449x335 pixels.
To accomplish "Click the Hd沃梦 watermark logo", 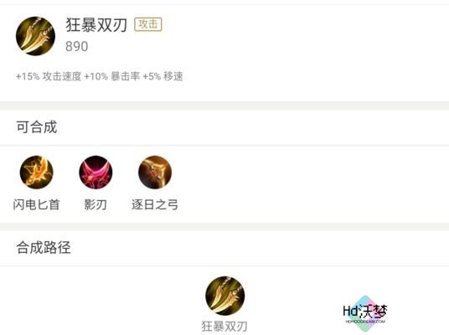I will click(365, 312).
